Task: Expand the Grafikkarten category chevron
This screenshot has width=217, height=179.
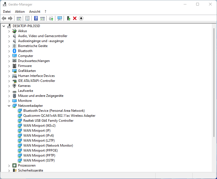Action: tap(9, 71)
